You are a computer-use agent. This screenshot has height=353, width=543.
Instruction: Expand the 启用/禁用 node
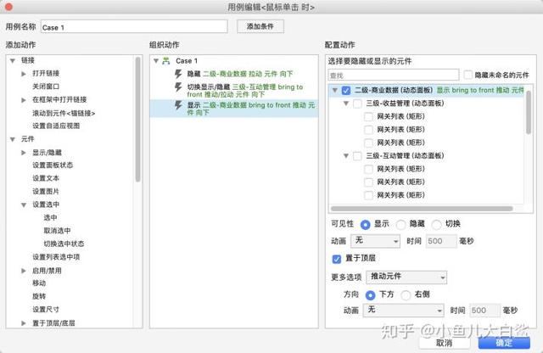tap(24, 271)
